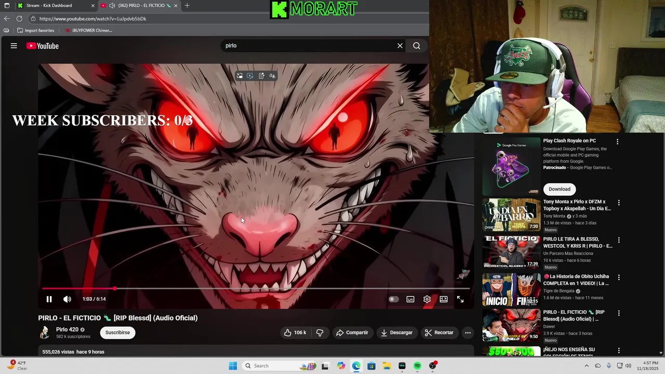Pause the playing video
Image resolution: width=665 pixels, height=374 pixels.
tap(49, 299)
